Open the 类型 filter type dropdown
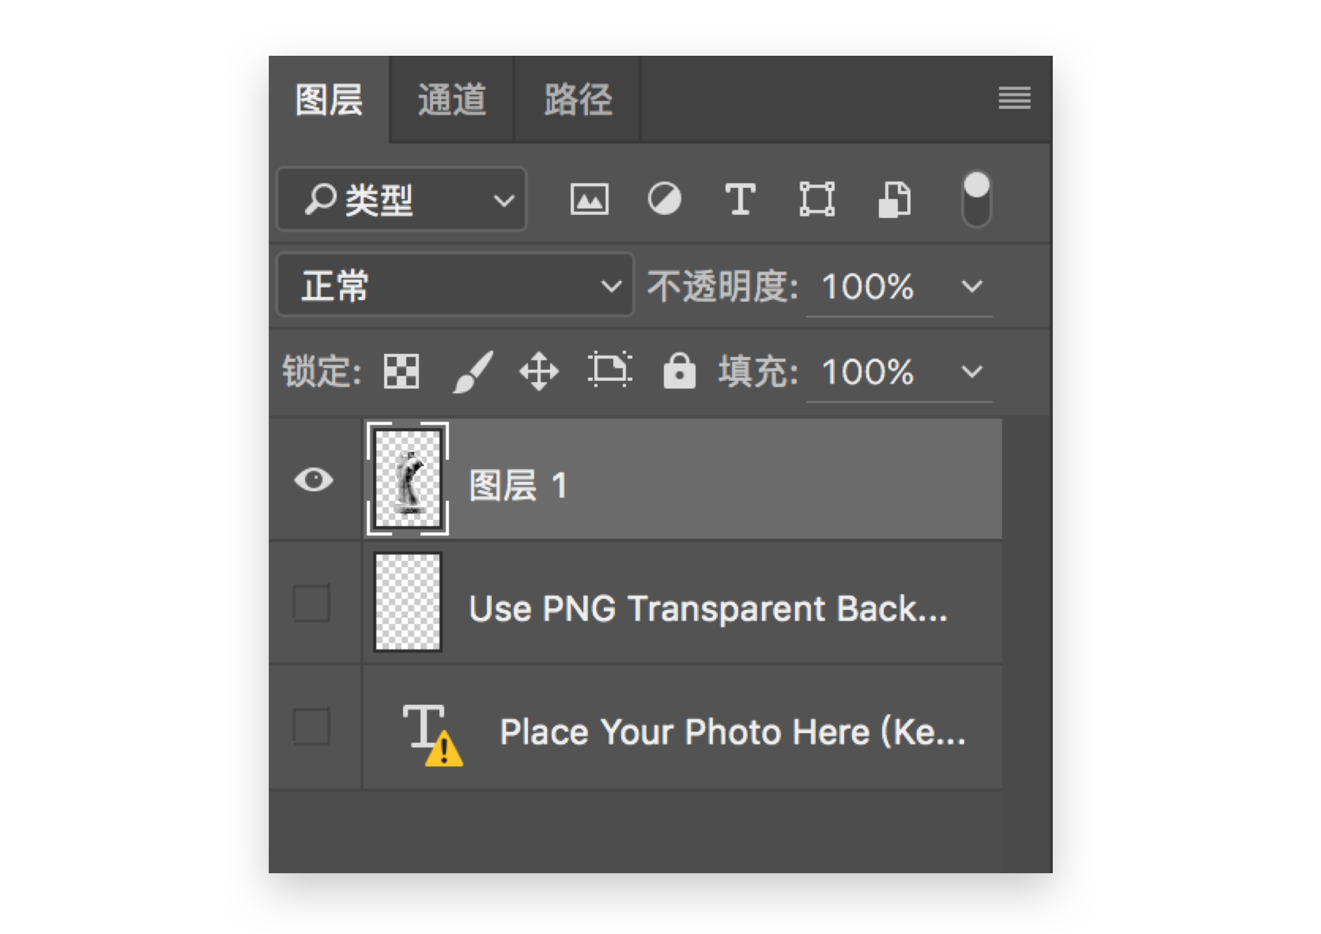Viewport: 1321px width, 934px height. coord(402,200)
